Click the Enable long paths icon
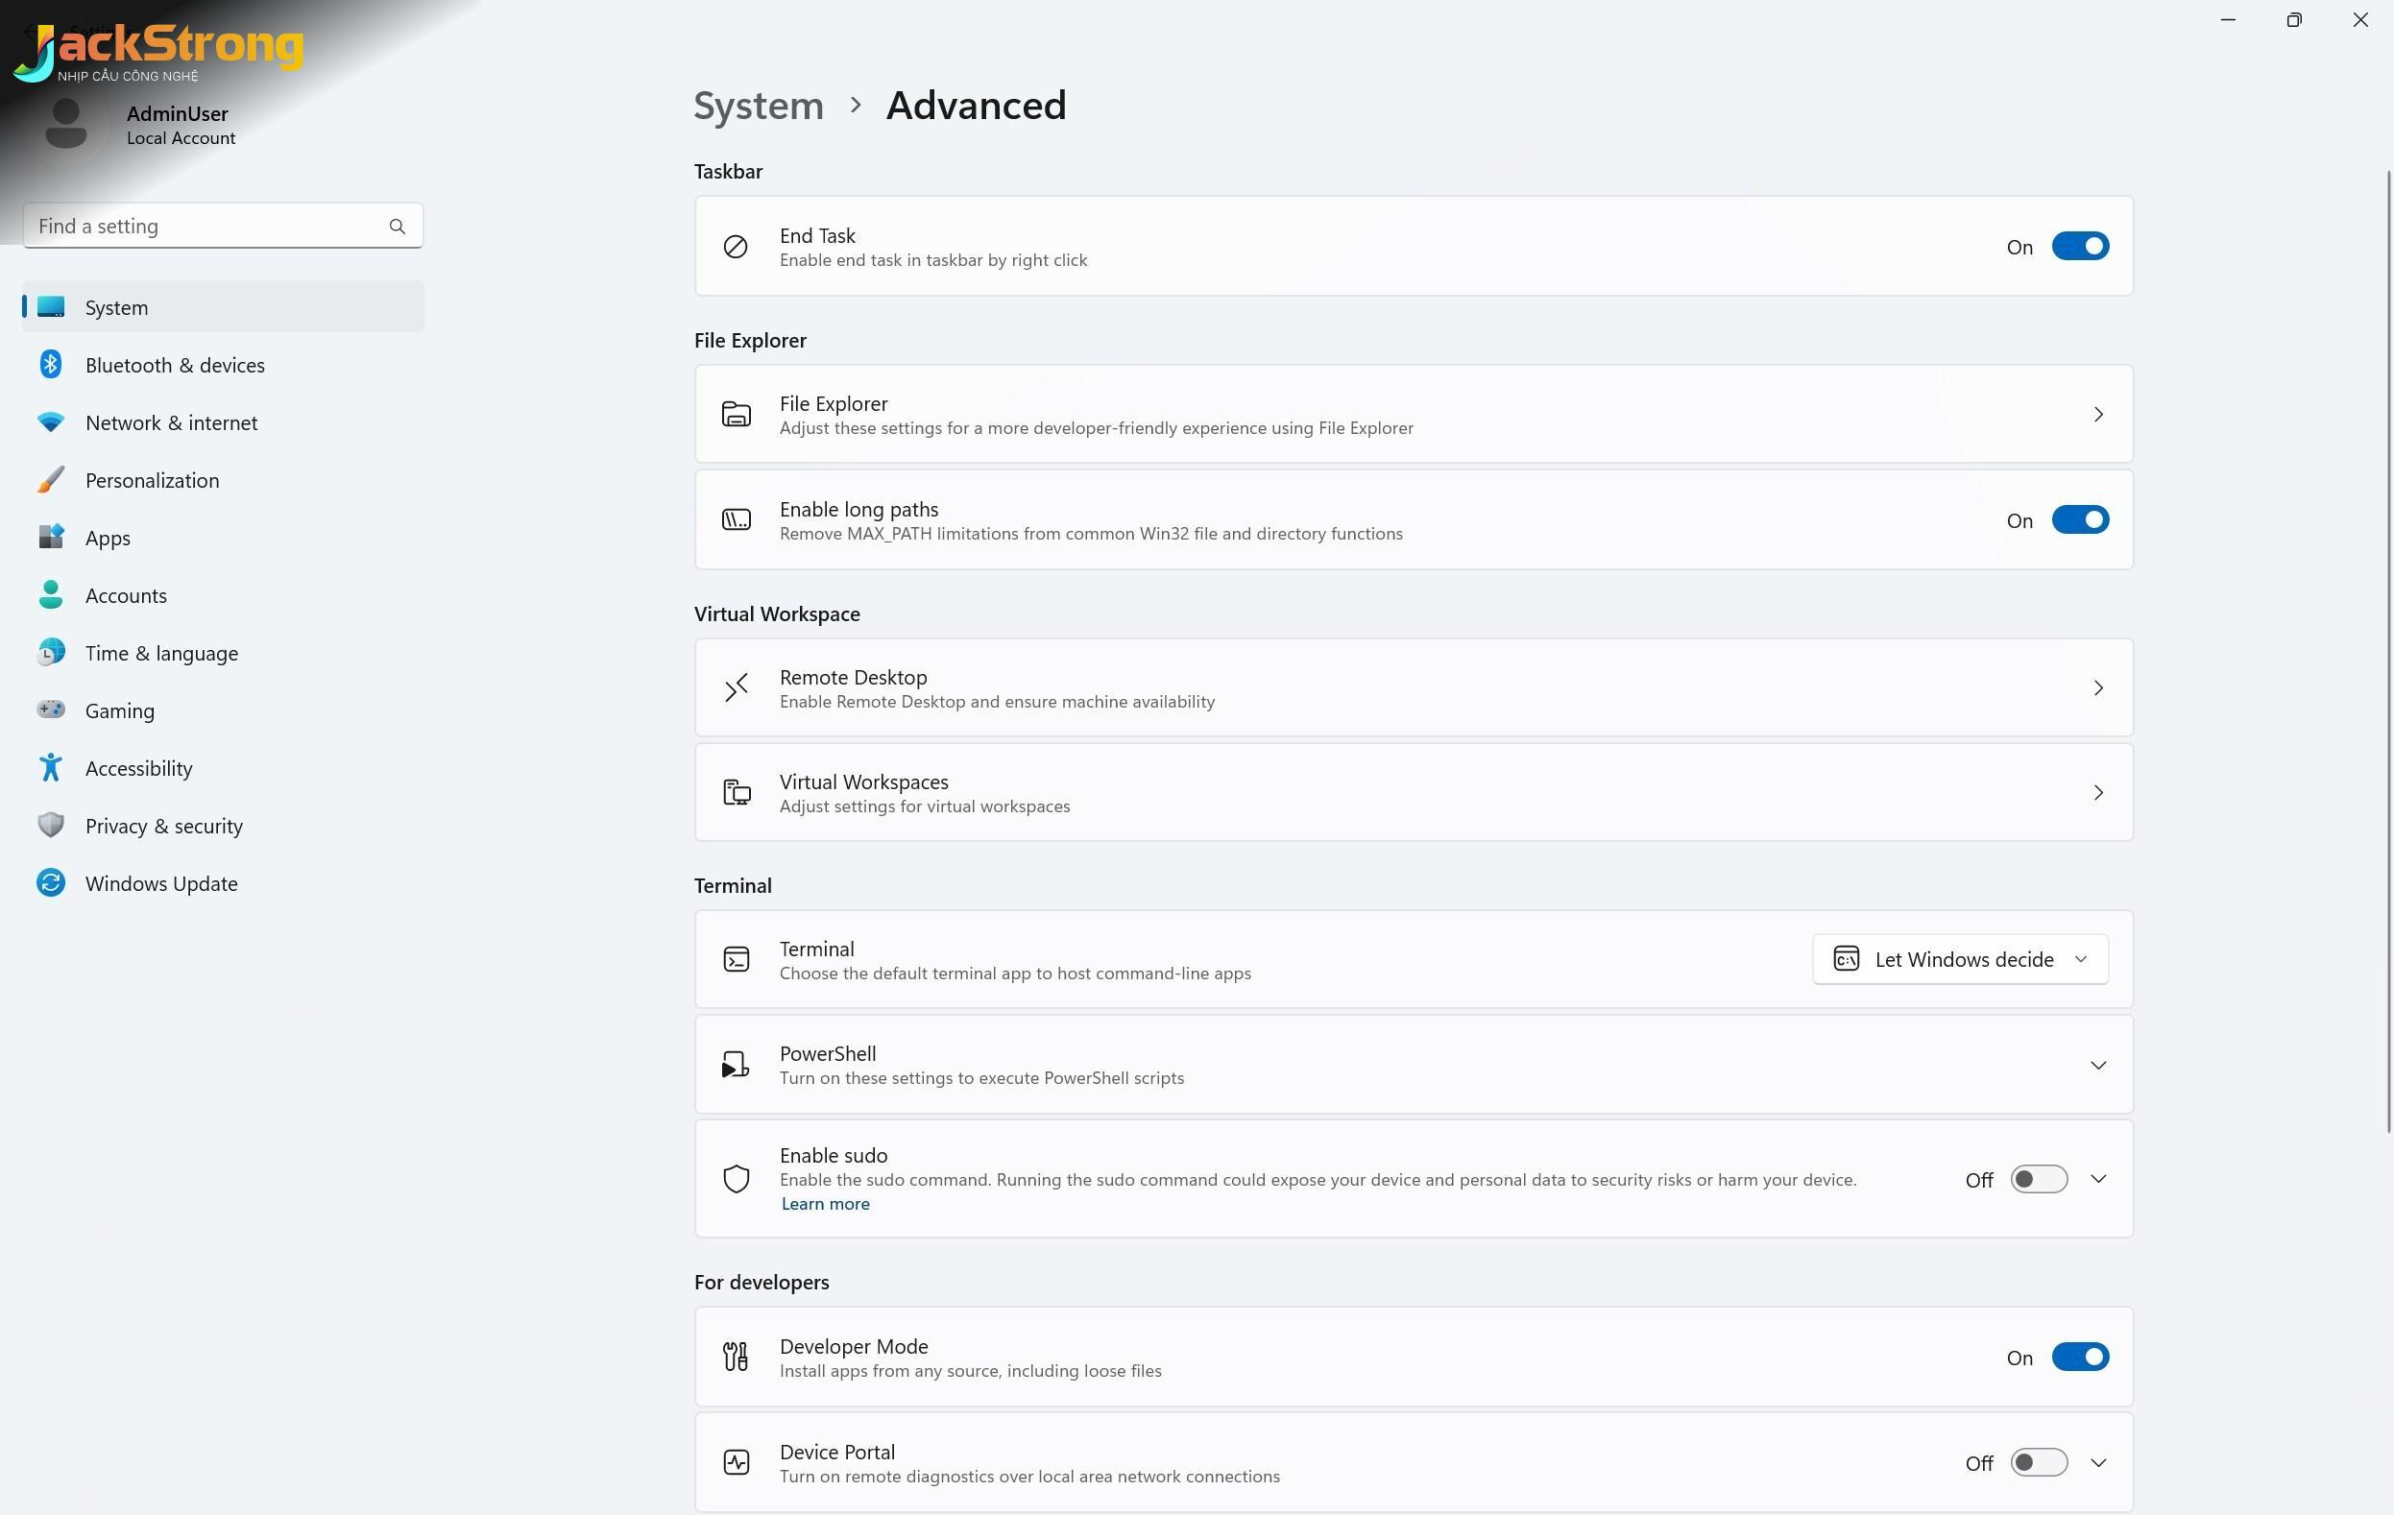 [736, 520]
